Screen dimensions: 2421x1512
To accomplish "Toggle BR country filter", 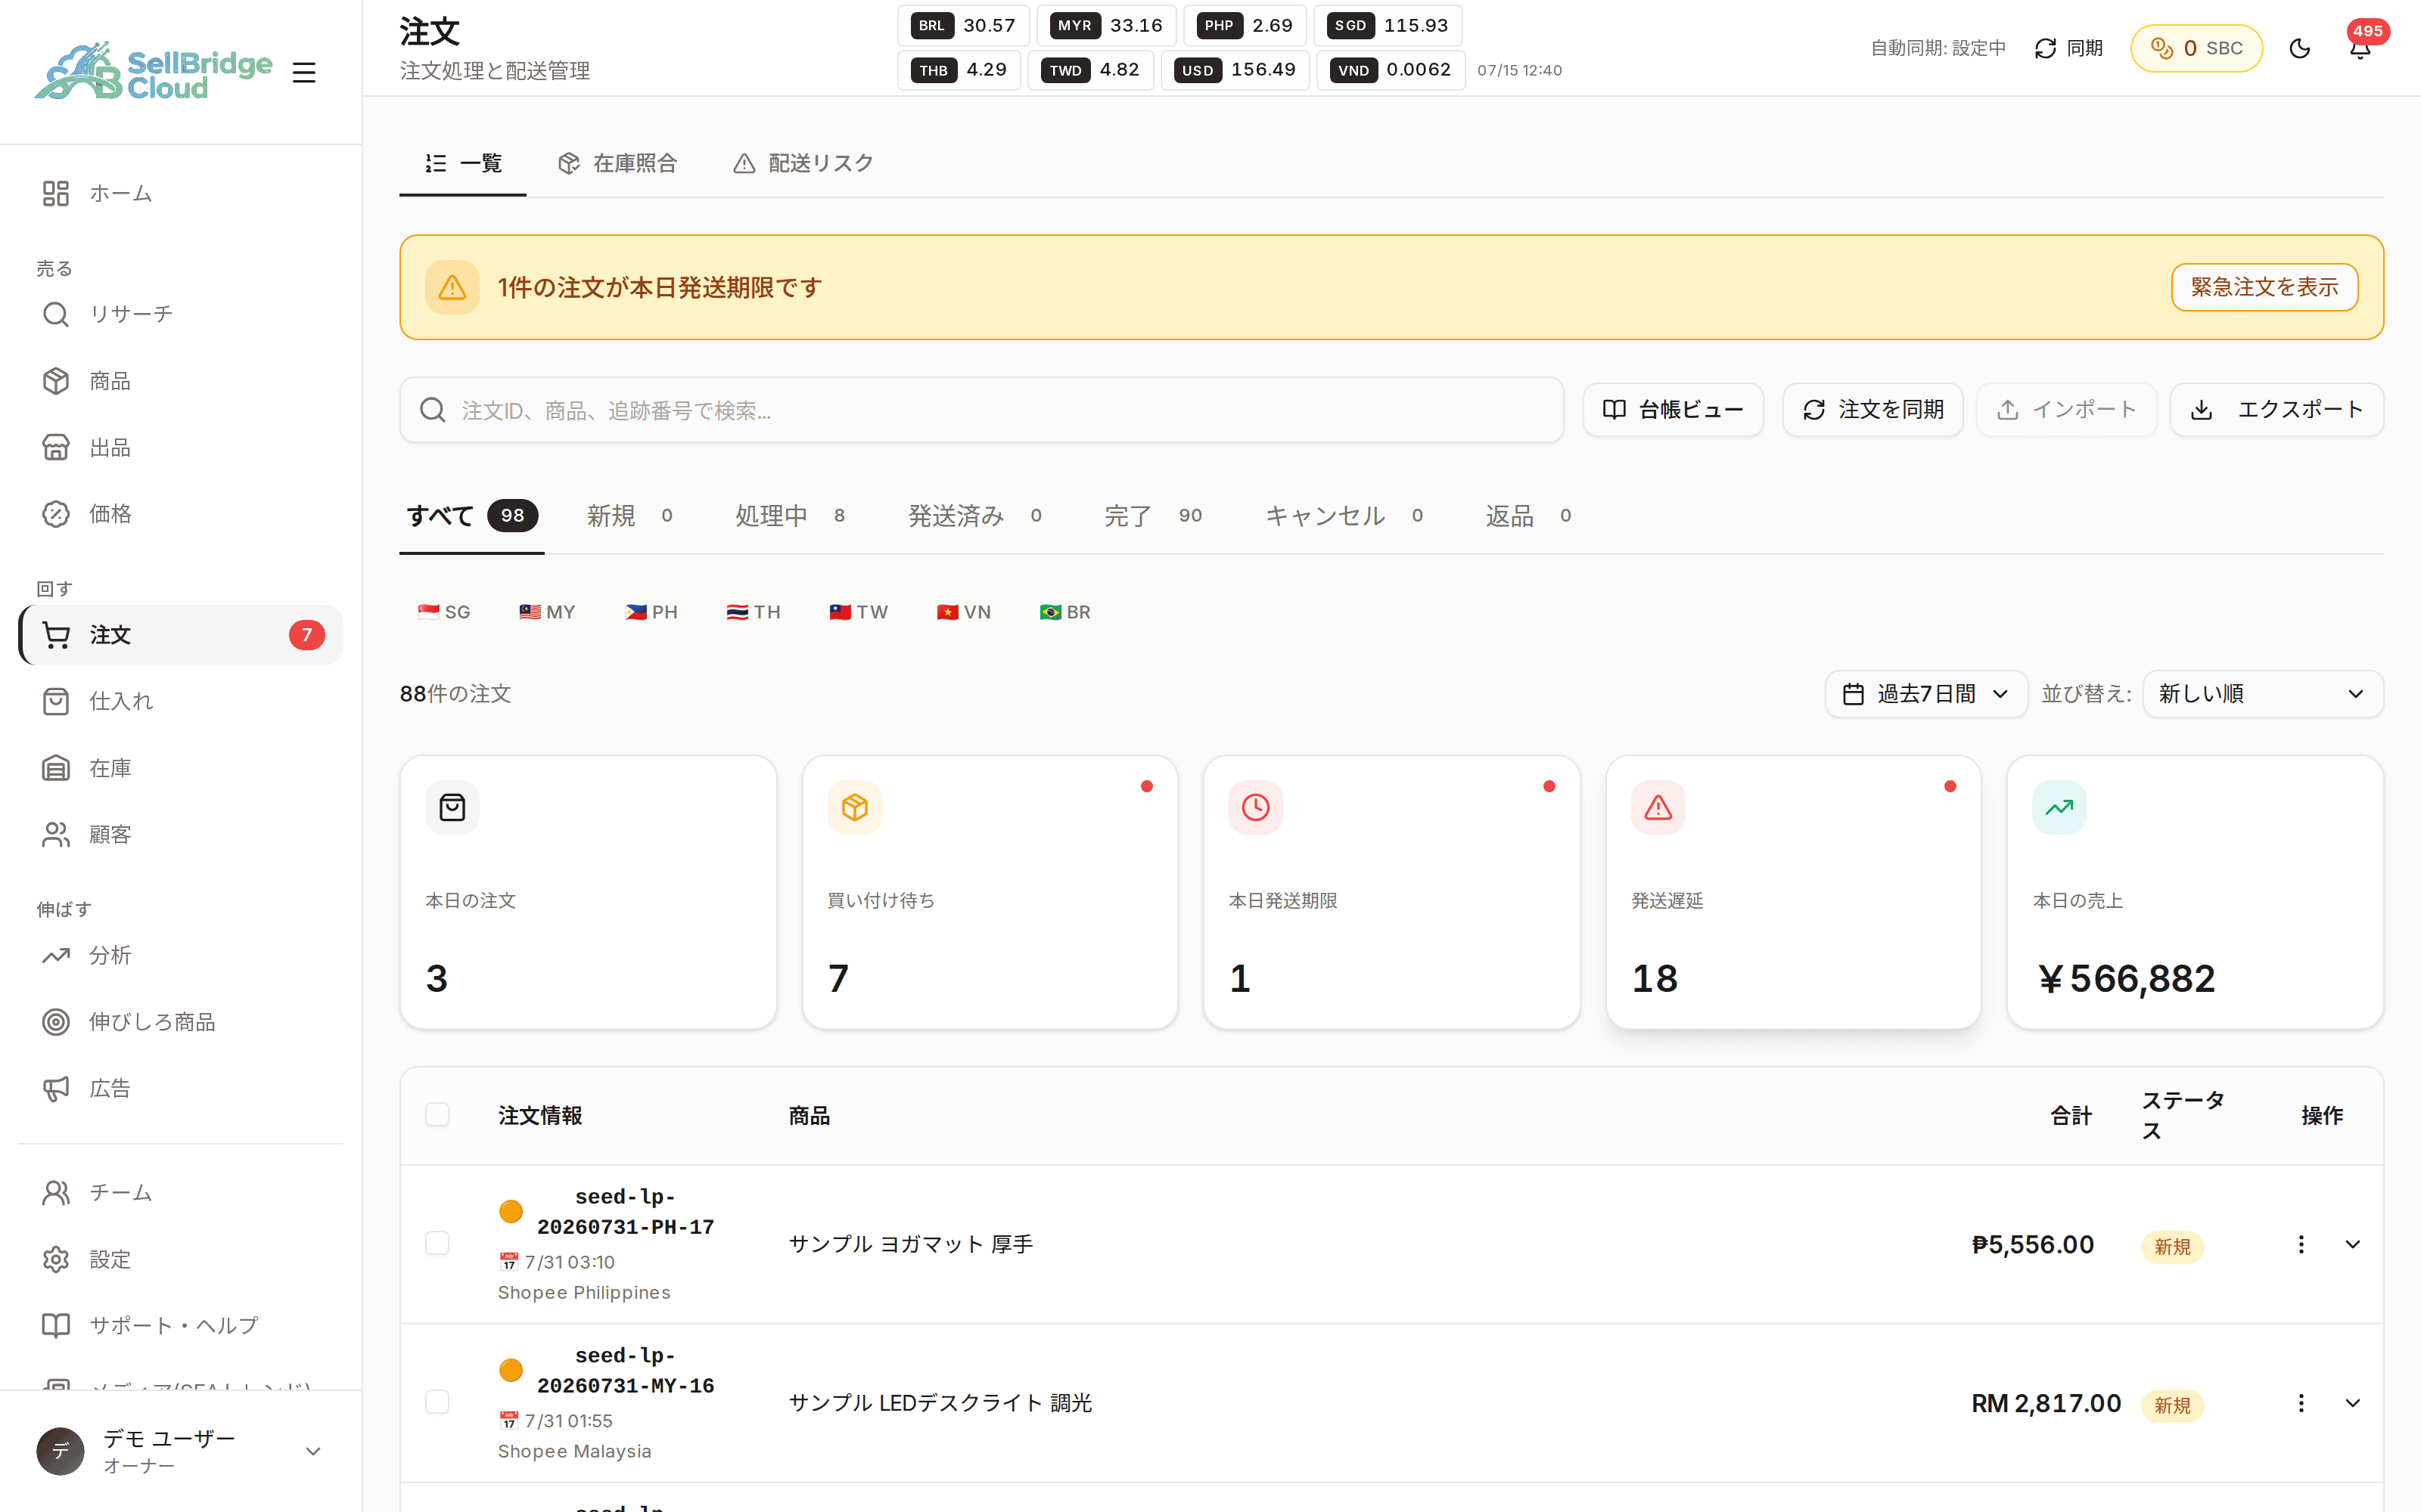I will (x=1065, y=612).
